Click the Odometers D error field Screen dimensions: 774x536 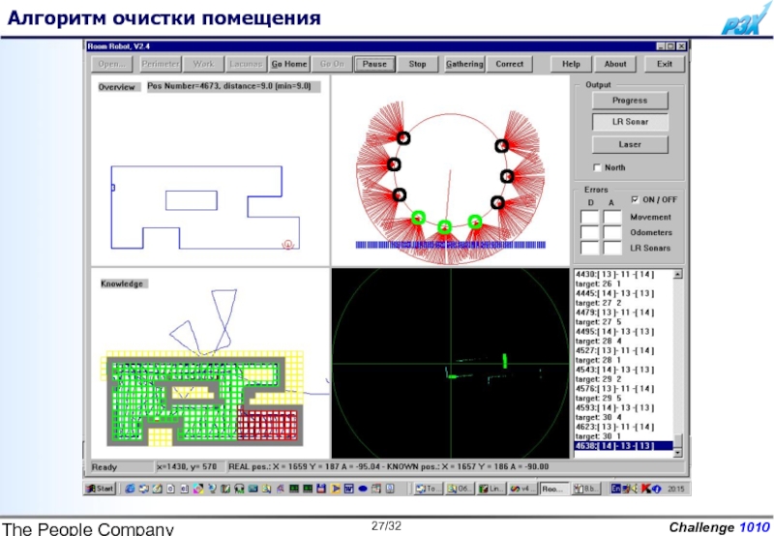pyautogui.click(x=589, y=232)
